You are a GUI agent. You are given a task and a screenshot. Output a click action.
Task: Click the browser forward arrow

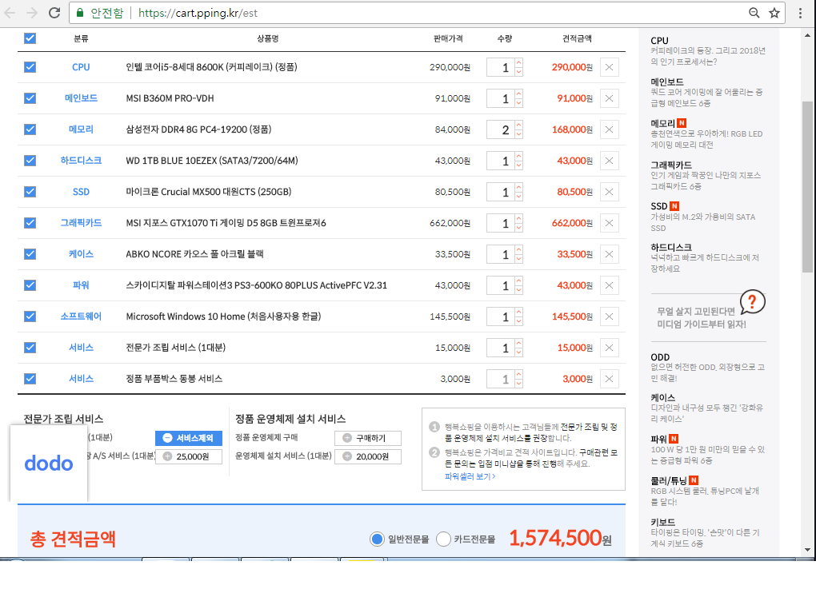point(32,13)
